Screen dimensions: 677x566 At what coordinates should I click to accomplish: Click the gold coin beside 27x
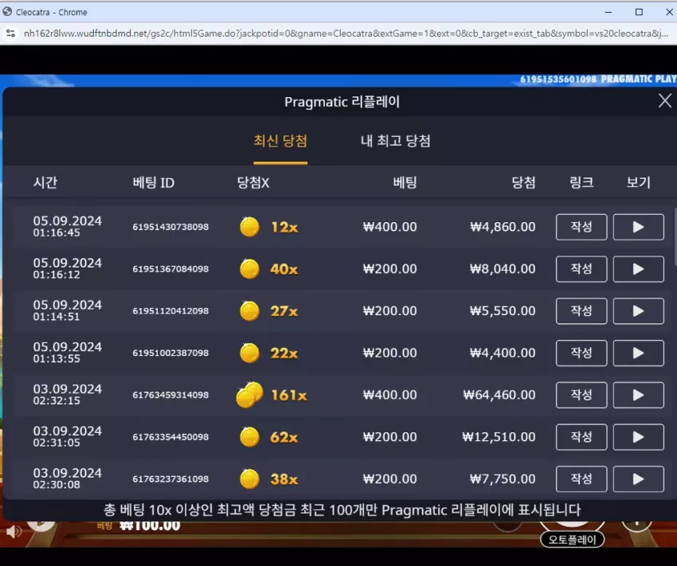249,310
